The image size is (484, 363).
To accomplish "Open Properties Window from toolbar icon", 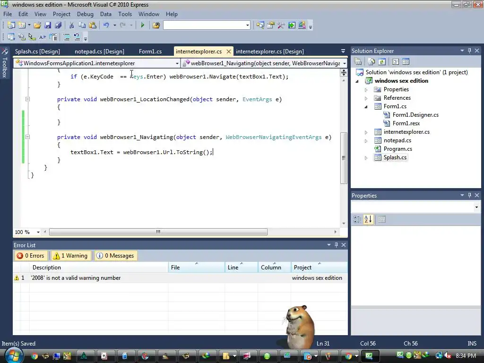I will 271,26.
